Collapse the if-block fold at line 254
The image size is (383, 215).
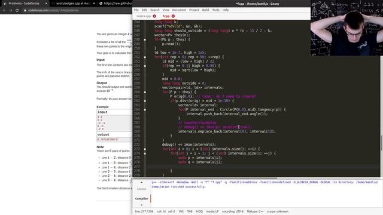(x=145, y=66)
